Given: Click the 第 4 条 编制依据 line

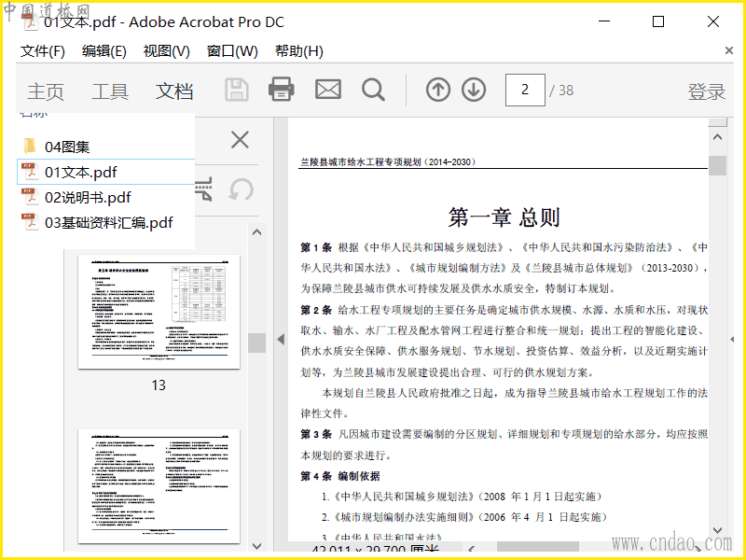Looking at the screenshot, I should point(340,476).
